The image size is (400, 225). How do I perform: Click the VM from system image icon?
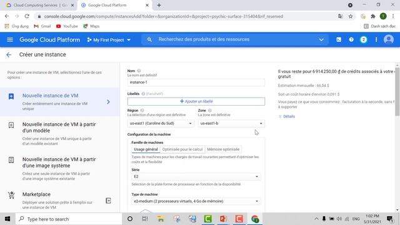coord(11,160)
